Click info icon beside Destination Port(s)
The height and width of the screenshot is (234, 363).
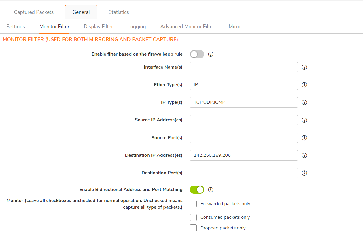click(x=304, y=173)
